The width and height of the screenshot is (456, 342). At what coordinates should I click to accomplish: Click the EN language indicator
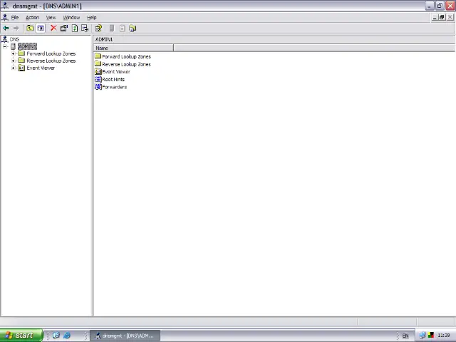tap(405, 336)
